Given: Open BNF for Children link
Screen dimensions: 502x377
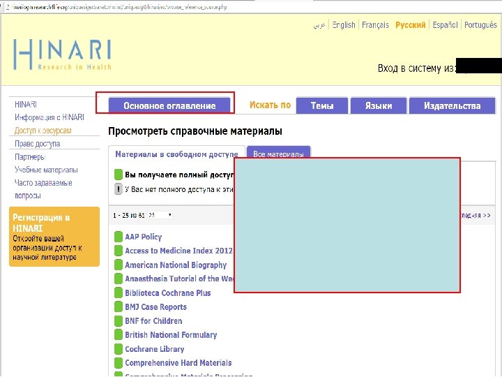Looking at the screenshot, I should point(153,321).
